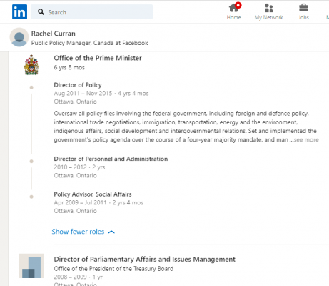329x286 pixels.
Task: Click Rachel Curran's profile avatar
Action: pyautogui.click(x=19, y=37)
